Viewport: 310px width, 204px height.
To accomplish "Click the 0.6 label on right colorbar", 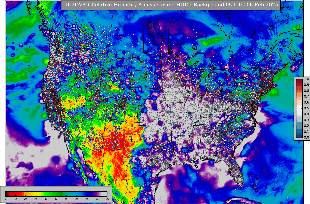I will point(306,102).
